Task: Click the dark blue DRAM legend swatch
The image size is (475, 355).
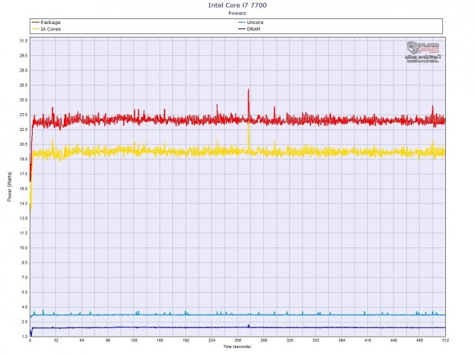Action: tap(242, 29)
